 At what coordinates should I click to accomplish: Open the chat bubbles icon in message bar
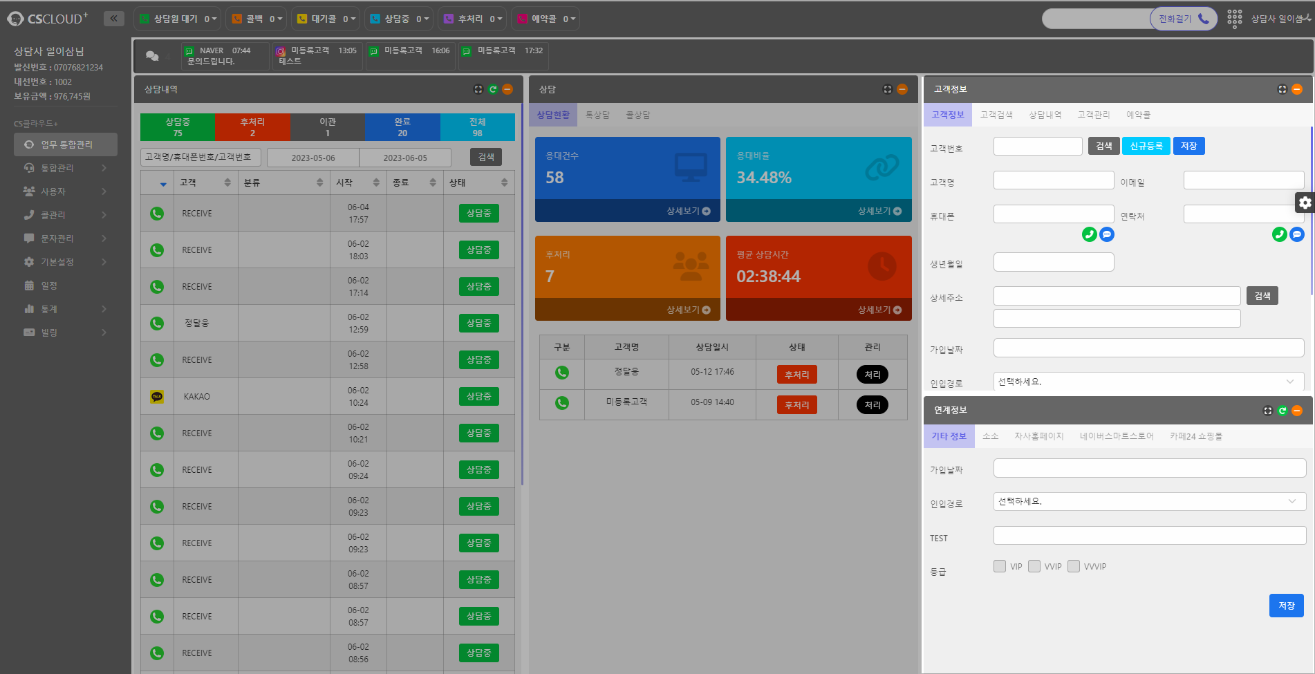(x=152, y=56)
